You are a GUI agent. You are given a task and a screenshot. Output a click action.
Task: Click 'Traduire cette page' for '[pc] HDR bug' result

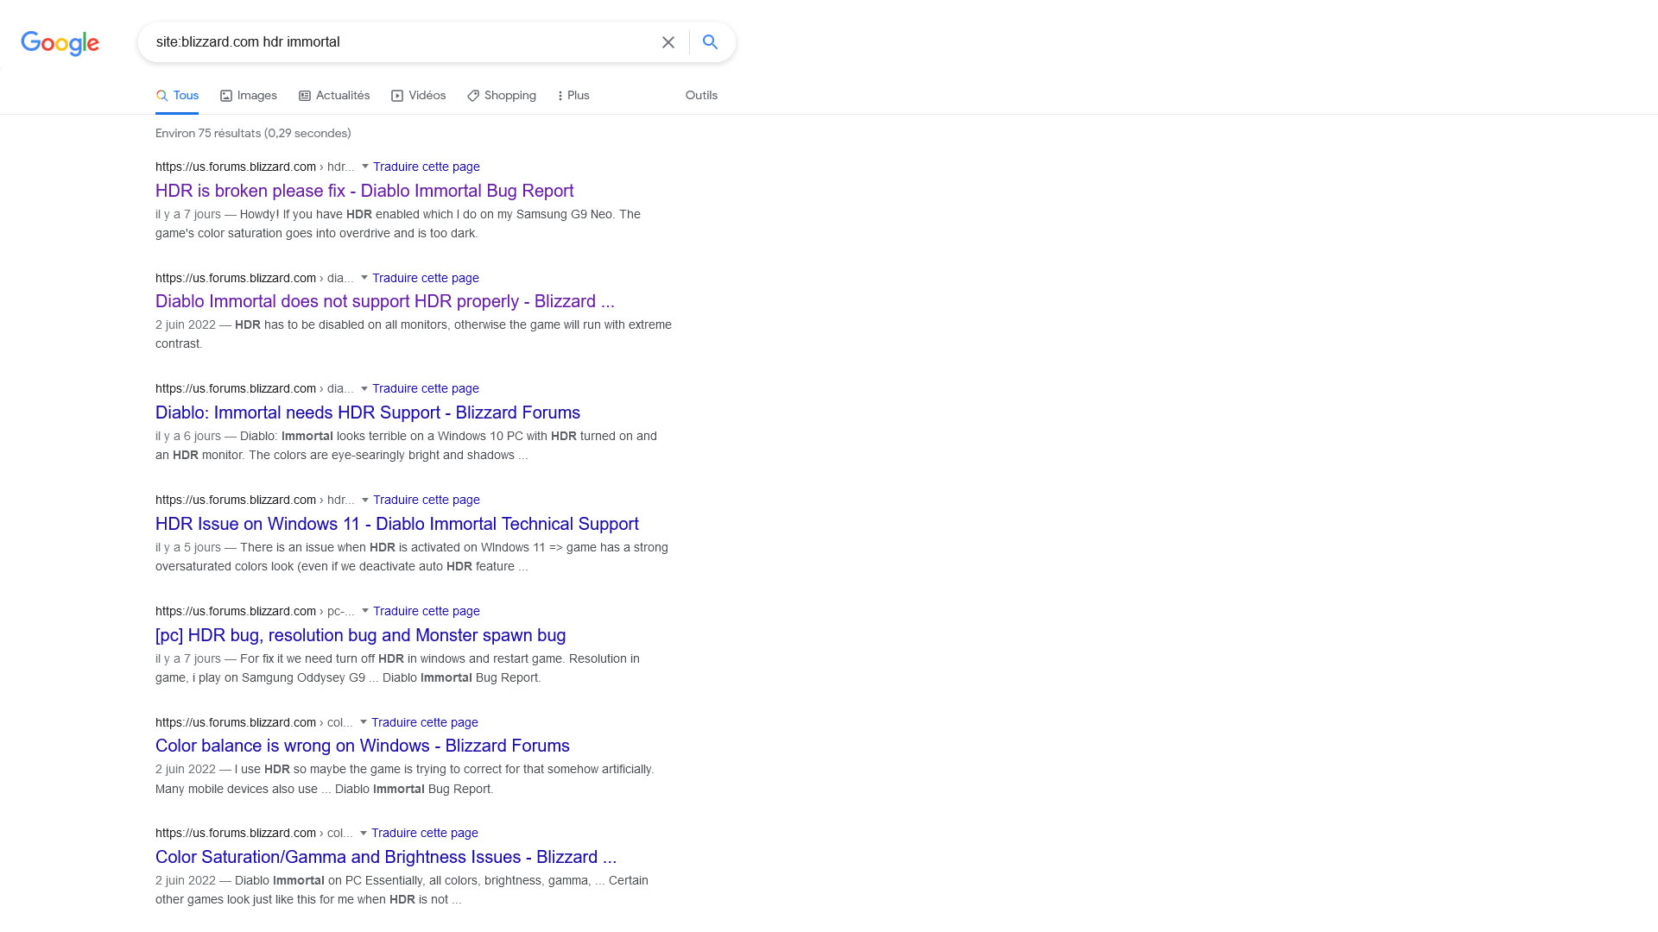click(427, 611)
